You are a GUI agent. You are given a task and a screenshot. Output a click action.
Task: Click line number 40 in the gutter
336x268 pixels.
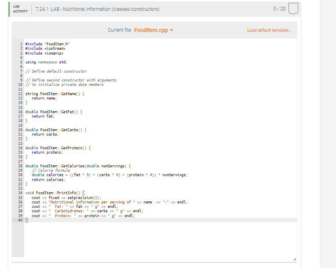click(20, 220)
